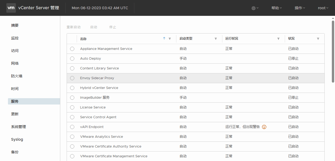The height and width of the screenshot is (161, 335).
Task: Filter the 名称 column
Action: tap(170, 39)
